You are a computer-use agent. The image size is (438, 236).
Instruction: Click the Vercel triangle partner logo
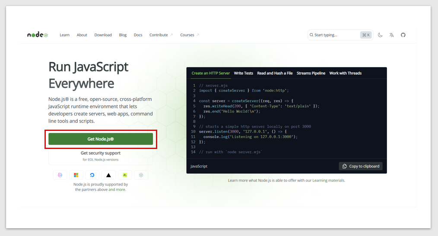pos(108,175)
